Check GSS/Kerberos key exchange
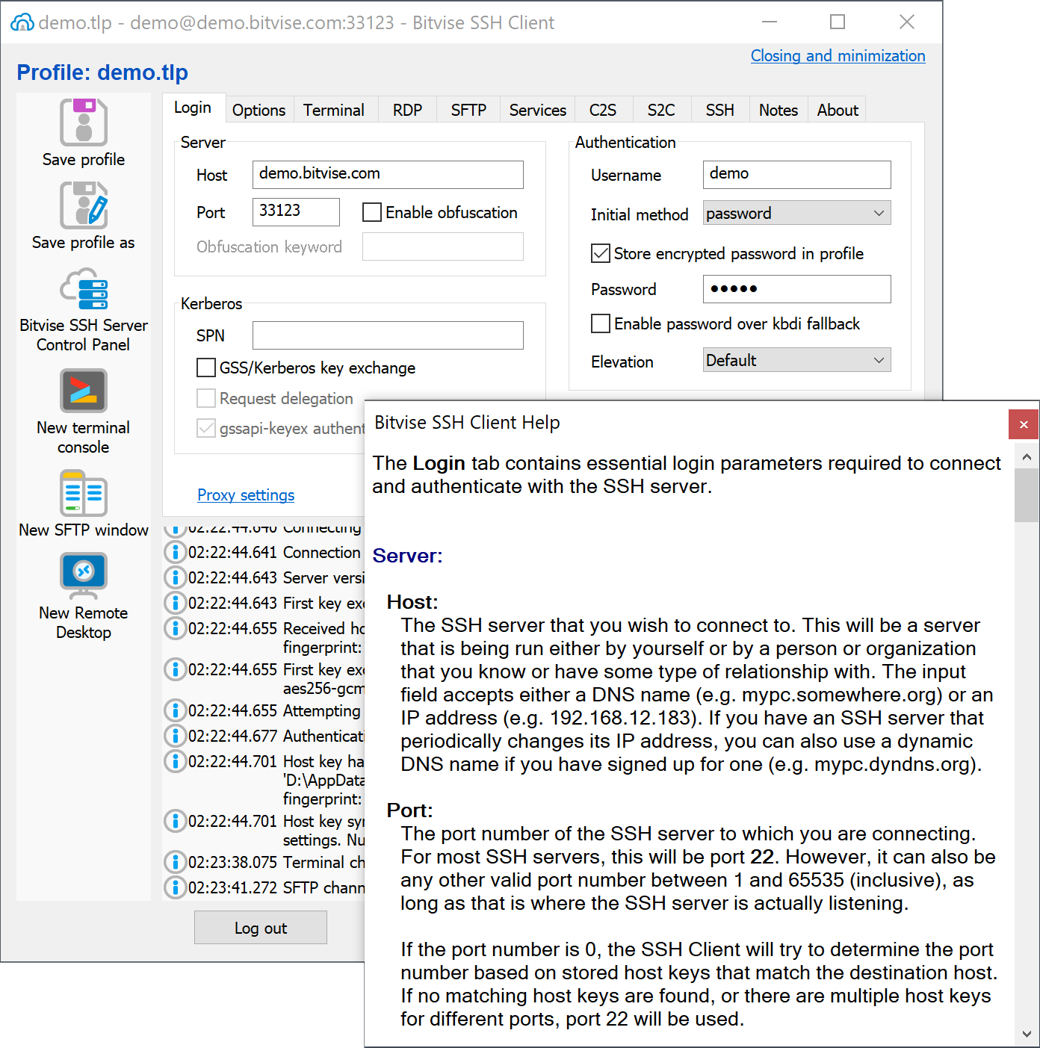The width and height of the screenshot is (1040, 1048). [x=206, y=368]
